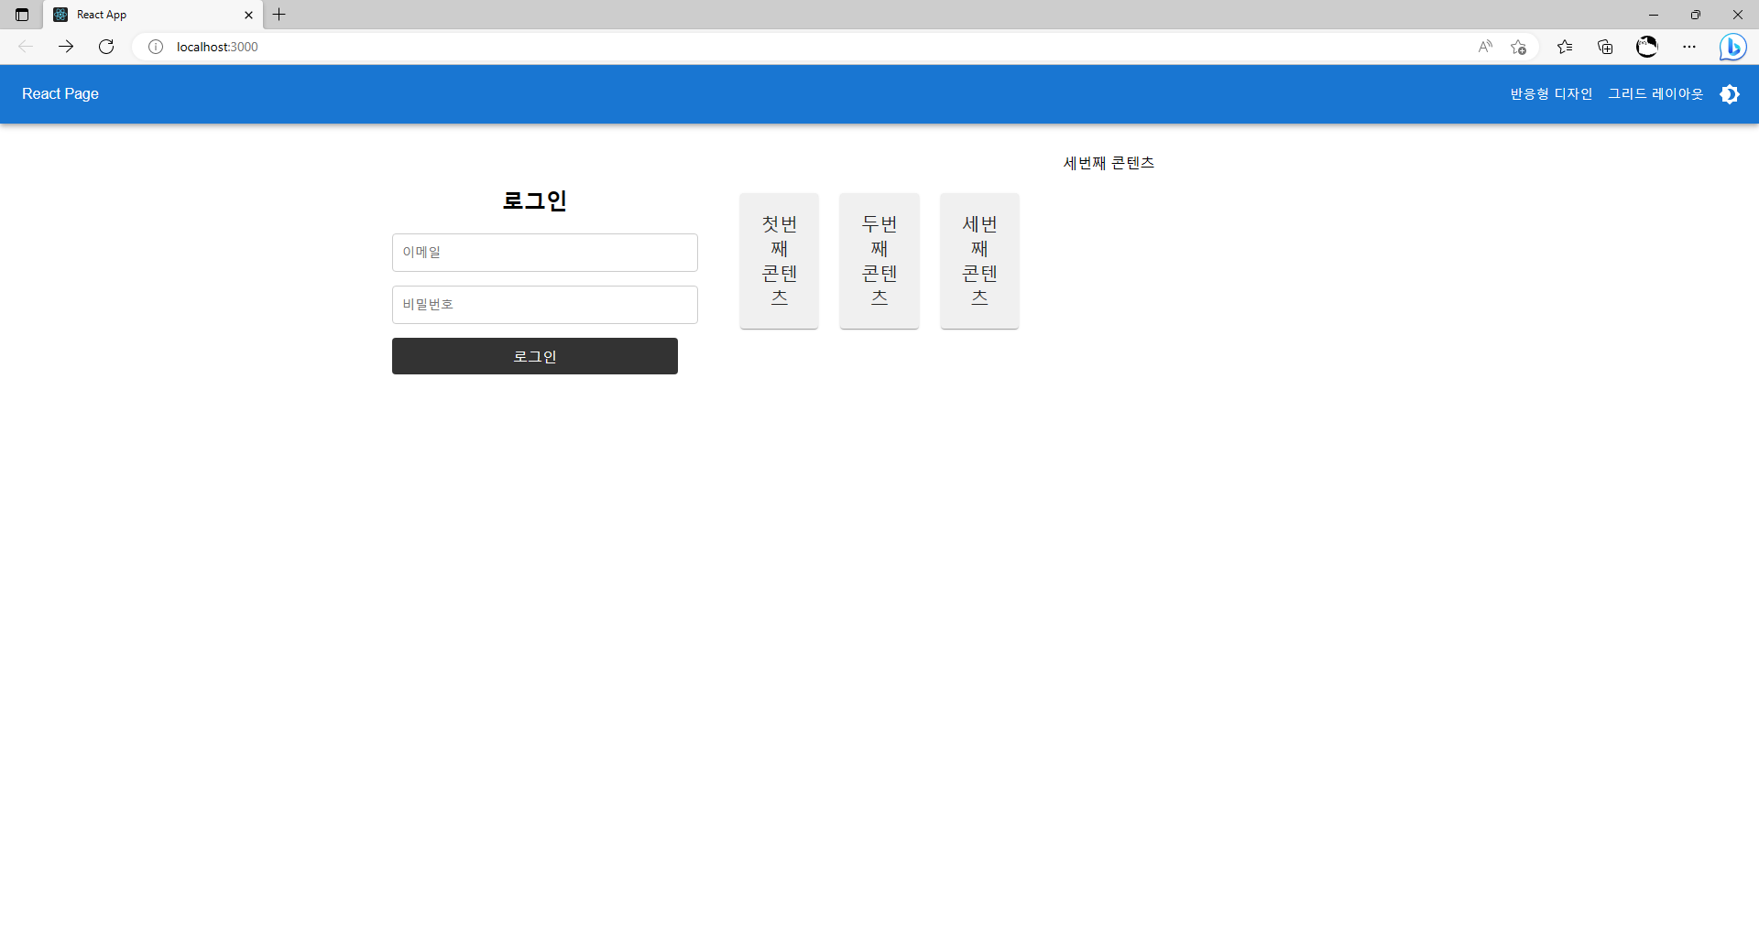
Task: Minimize the browser window
Action: 1654,15
